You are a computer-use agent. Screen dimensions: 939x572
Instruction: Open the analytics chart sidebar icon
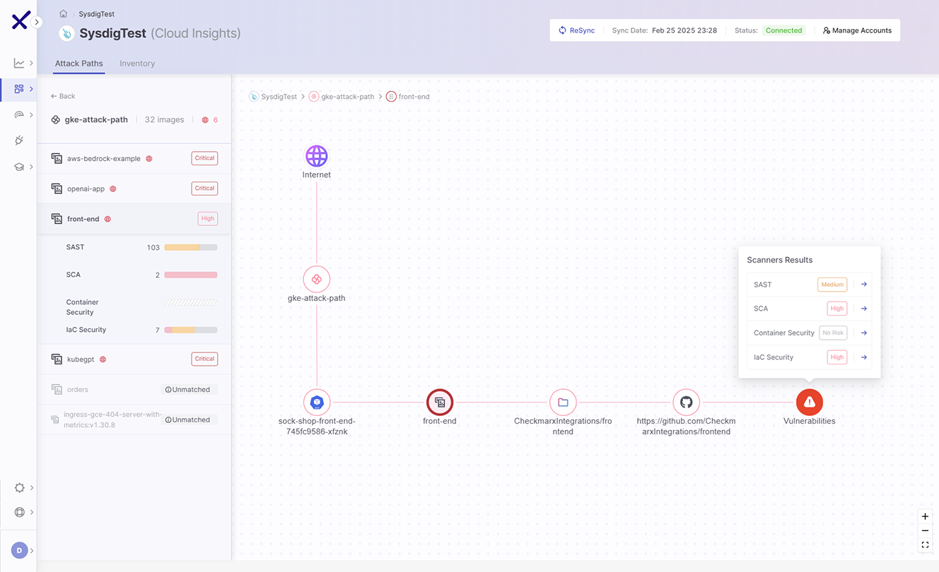19,64
